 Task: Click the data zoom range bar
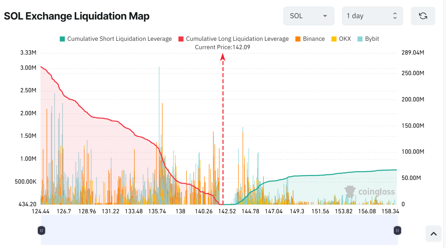219,230
